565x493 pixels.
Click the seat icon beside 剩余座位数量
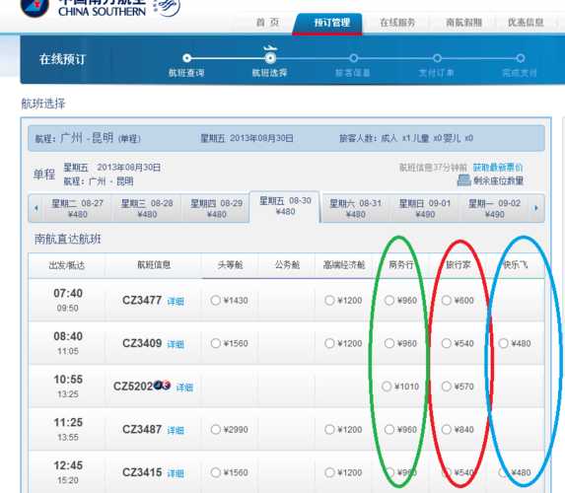(464, 180)
